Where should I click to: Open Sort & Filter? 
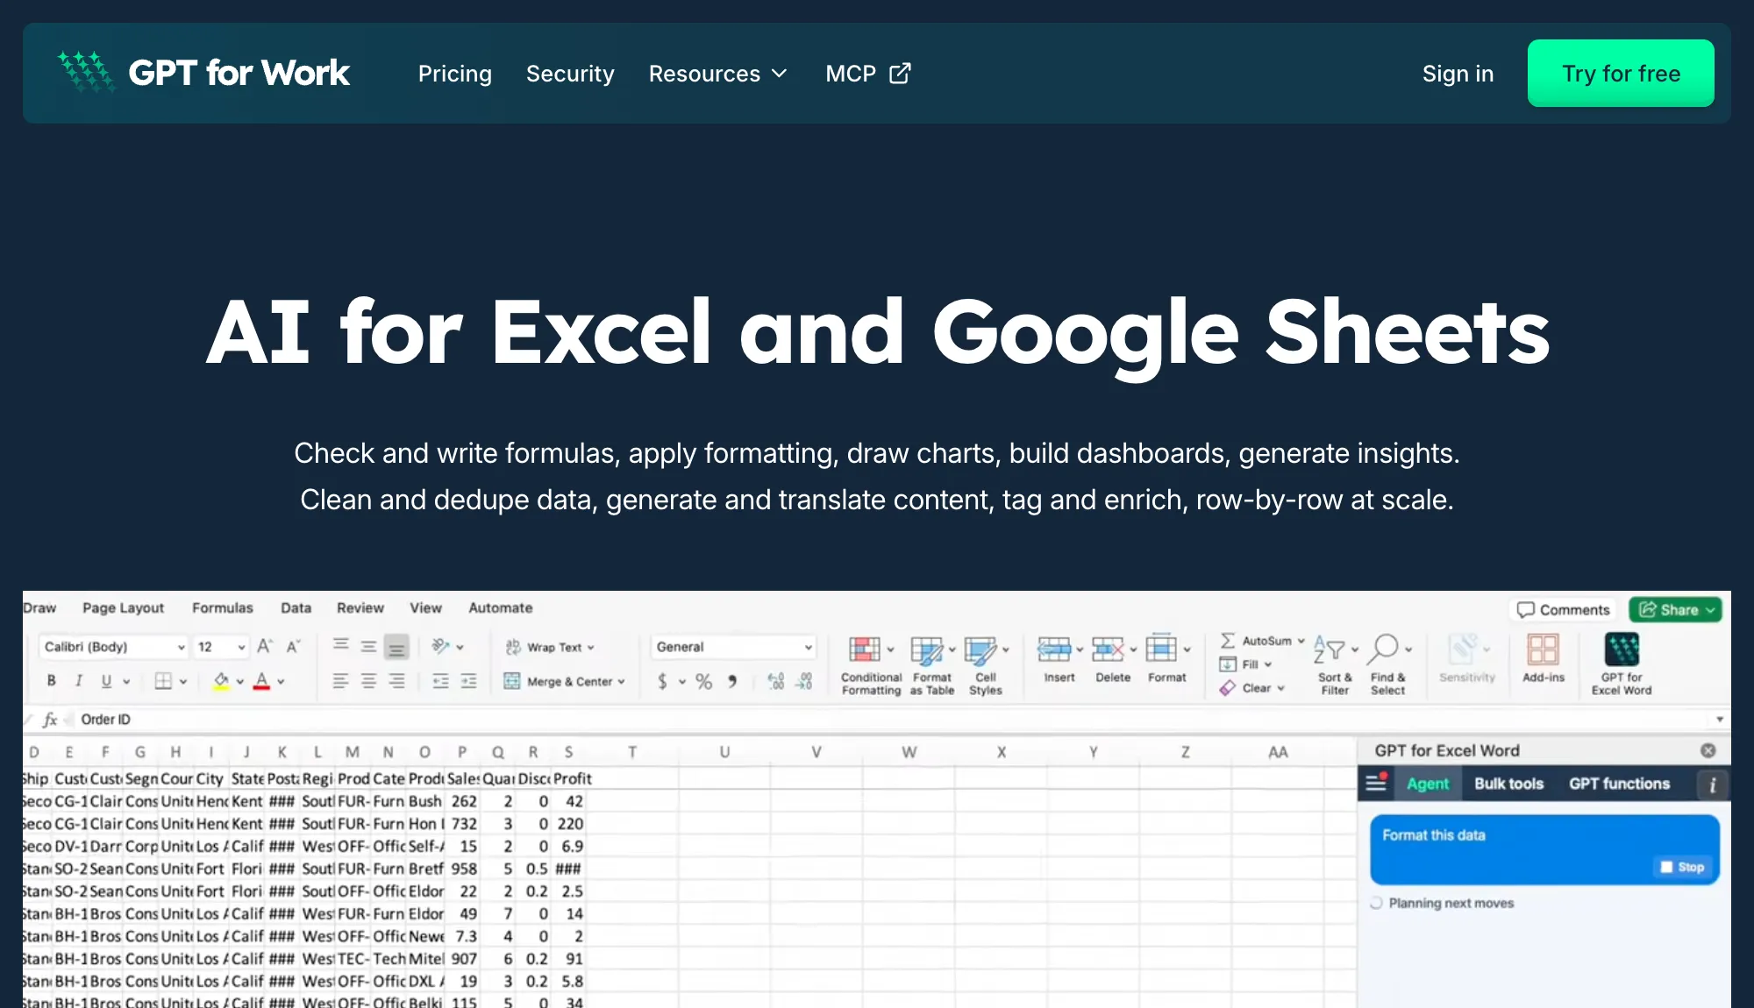1335,666
